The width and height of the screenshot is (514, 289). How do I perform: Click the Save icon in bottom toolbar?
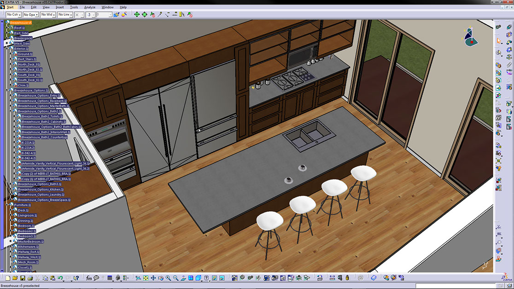pos(23,278)
